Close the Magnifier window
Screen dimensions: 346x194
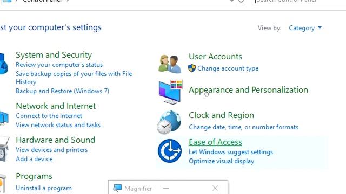[215, 188]
